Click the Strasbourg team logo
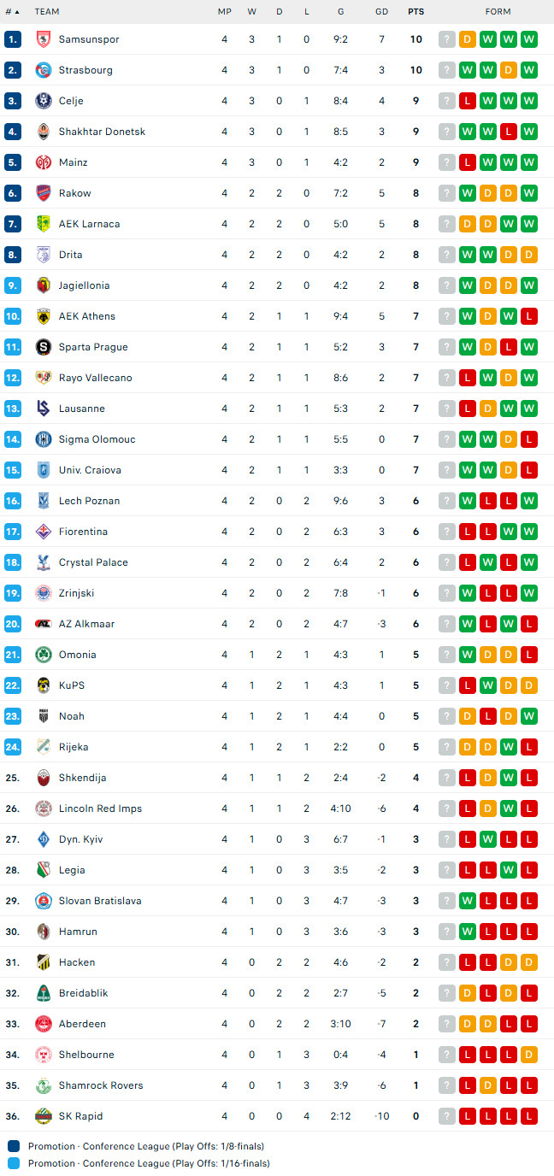This screenshot has height=1176, width=554. click(x=44, y=70)
